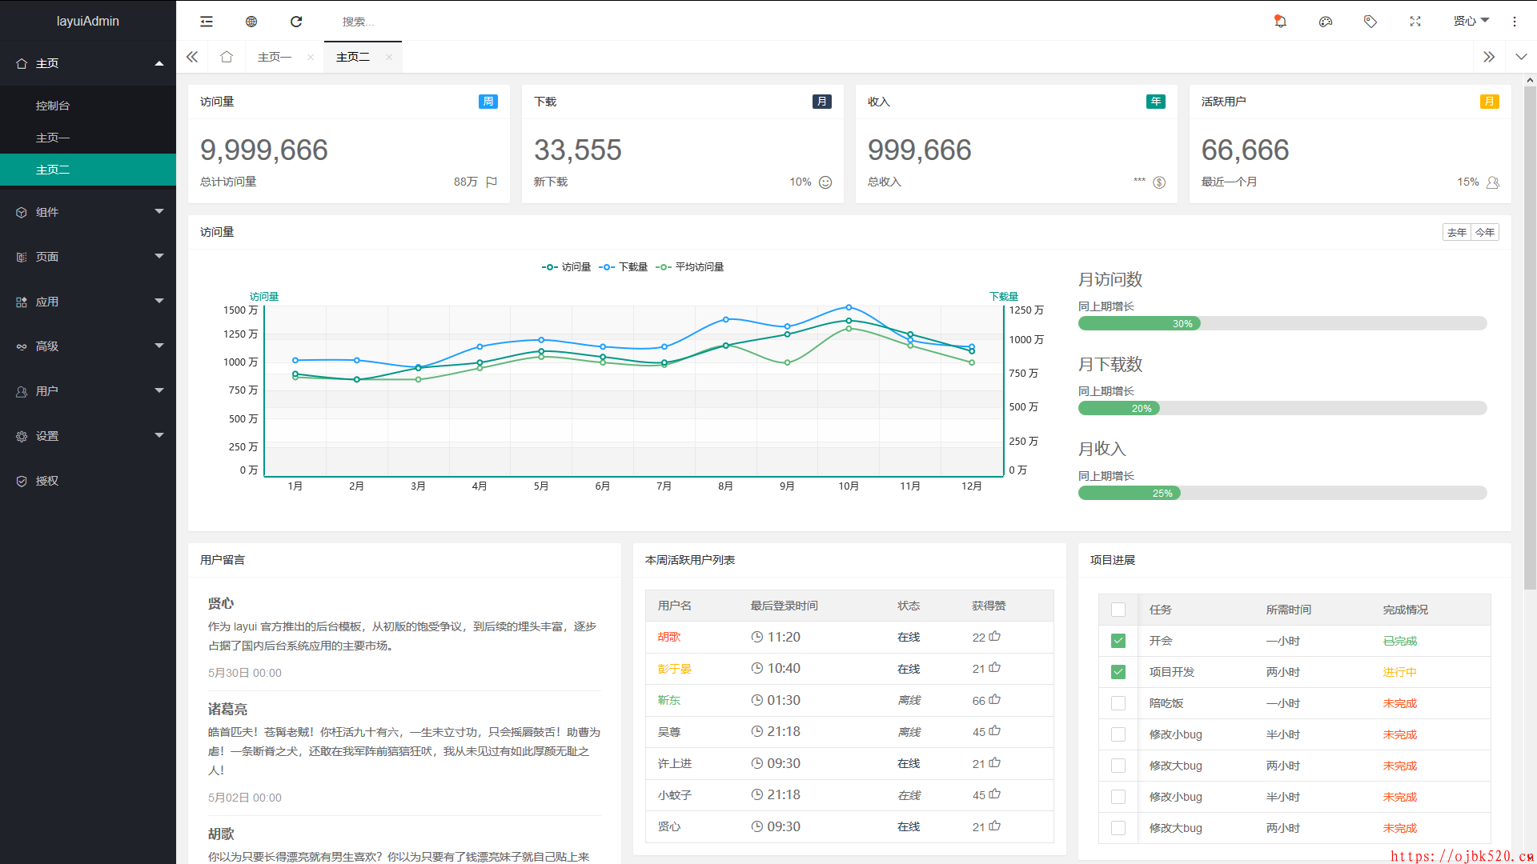Expand the 用户 sidebar menu
Viewport: 1537px width, 864px height.
[x=88, y=391]
